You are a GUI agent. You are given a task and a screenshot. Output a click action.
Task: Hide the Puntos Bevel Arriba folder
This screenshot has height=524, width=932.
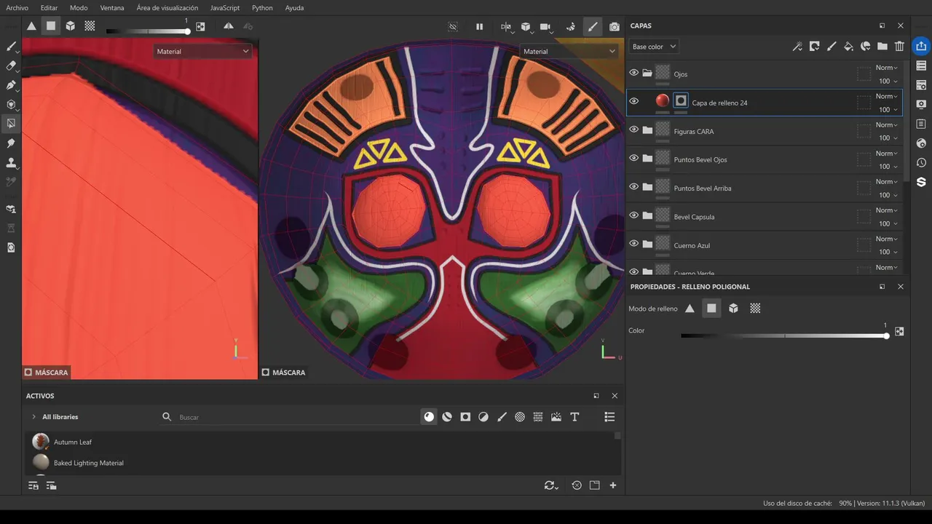point(633,186)
